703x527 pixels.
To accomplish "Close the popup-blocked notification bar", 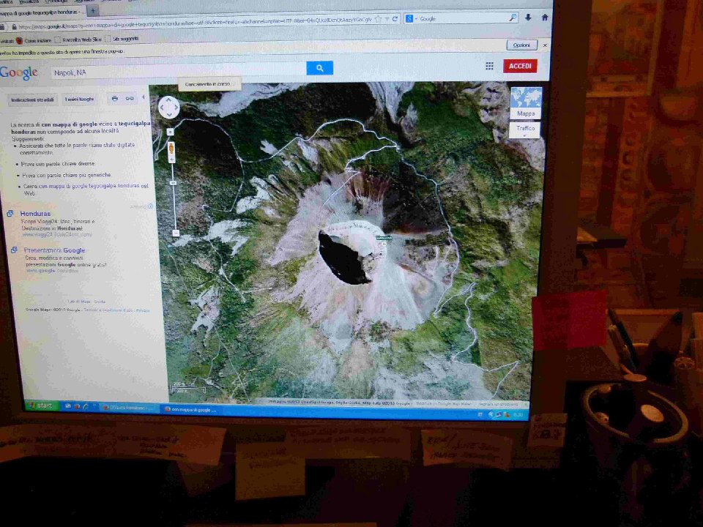I will pyautogui.click(x=545, y=45).
